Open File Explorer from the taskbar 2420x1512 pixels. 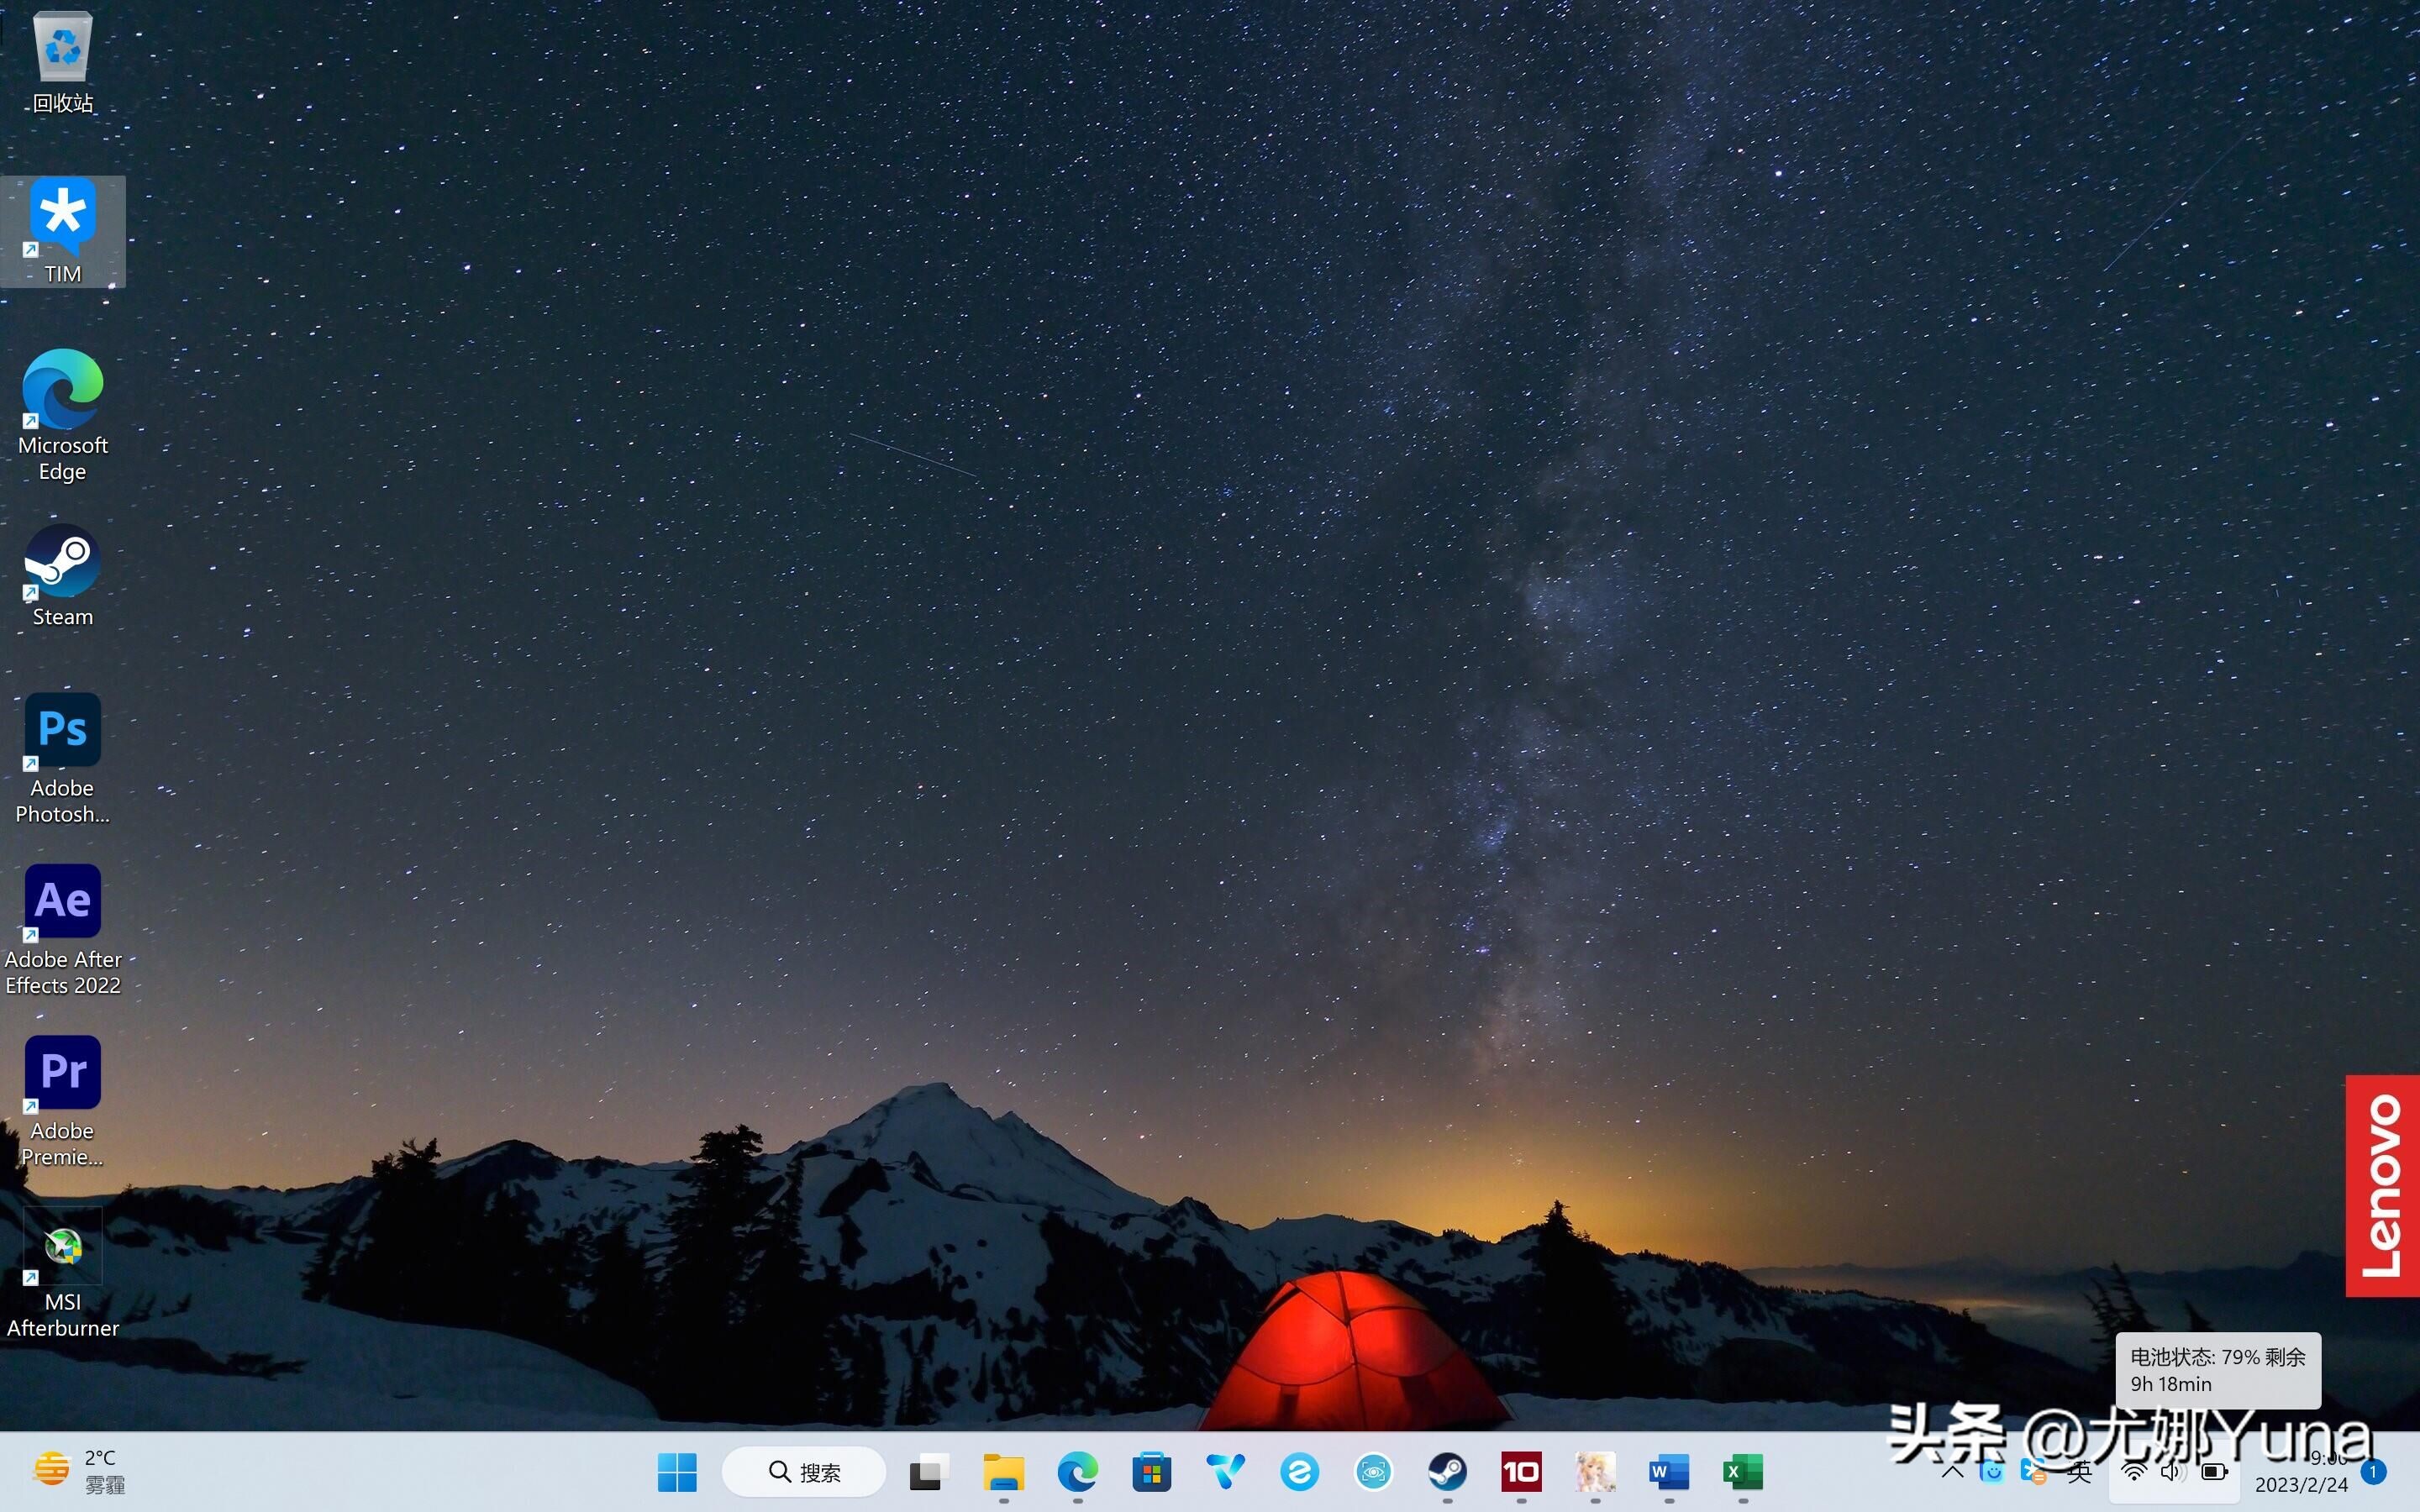click(1003, 1472)
